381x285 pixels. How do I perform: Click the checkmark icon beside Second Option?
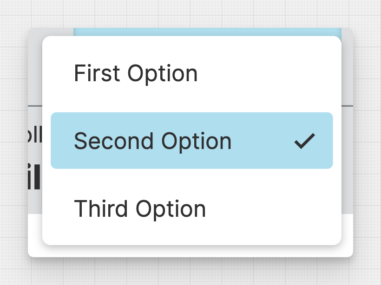click(x=305, y=141)
